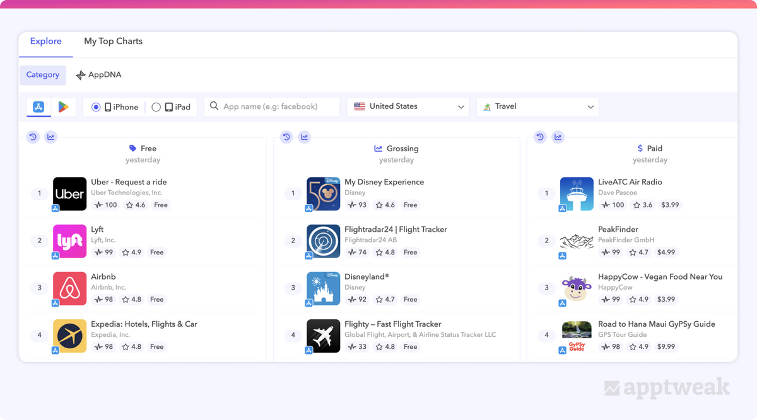Click the $4.99 price tag
The image size is (757, 420).
666,253
